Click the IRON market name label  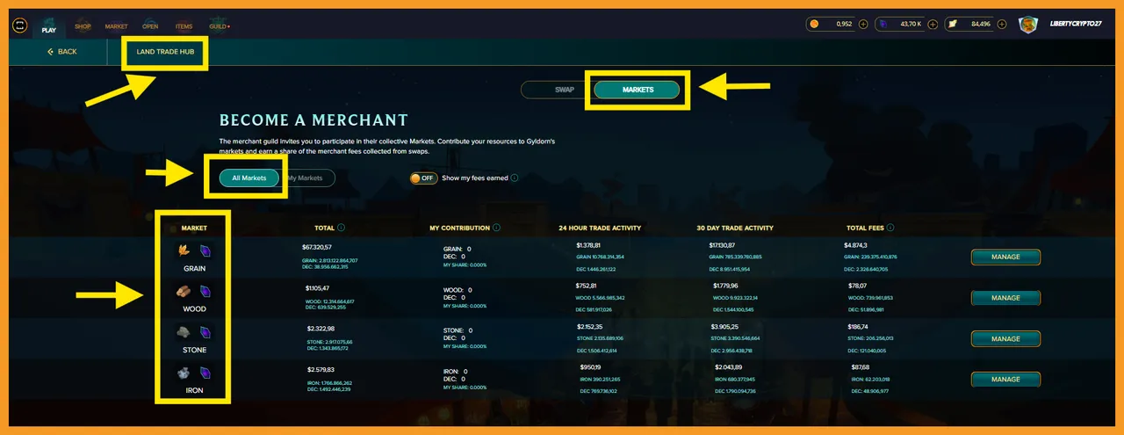pos(194,390)
